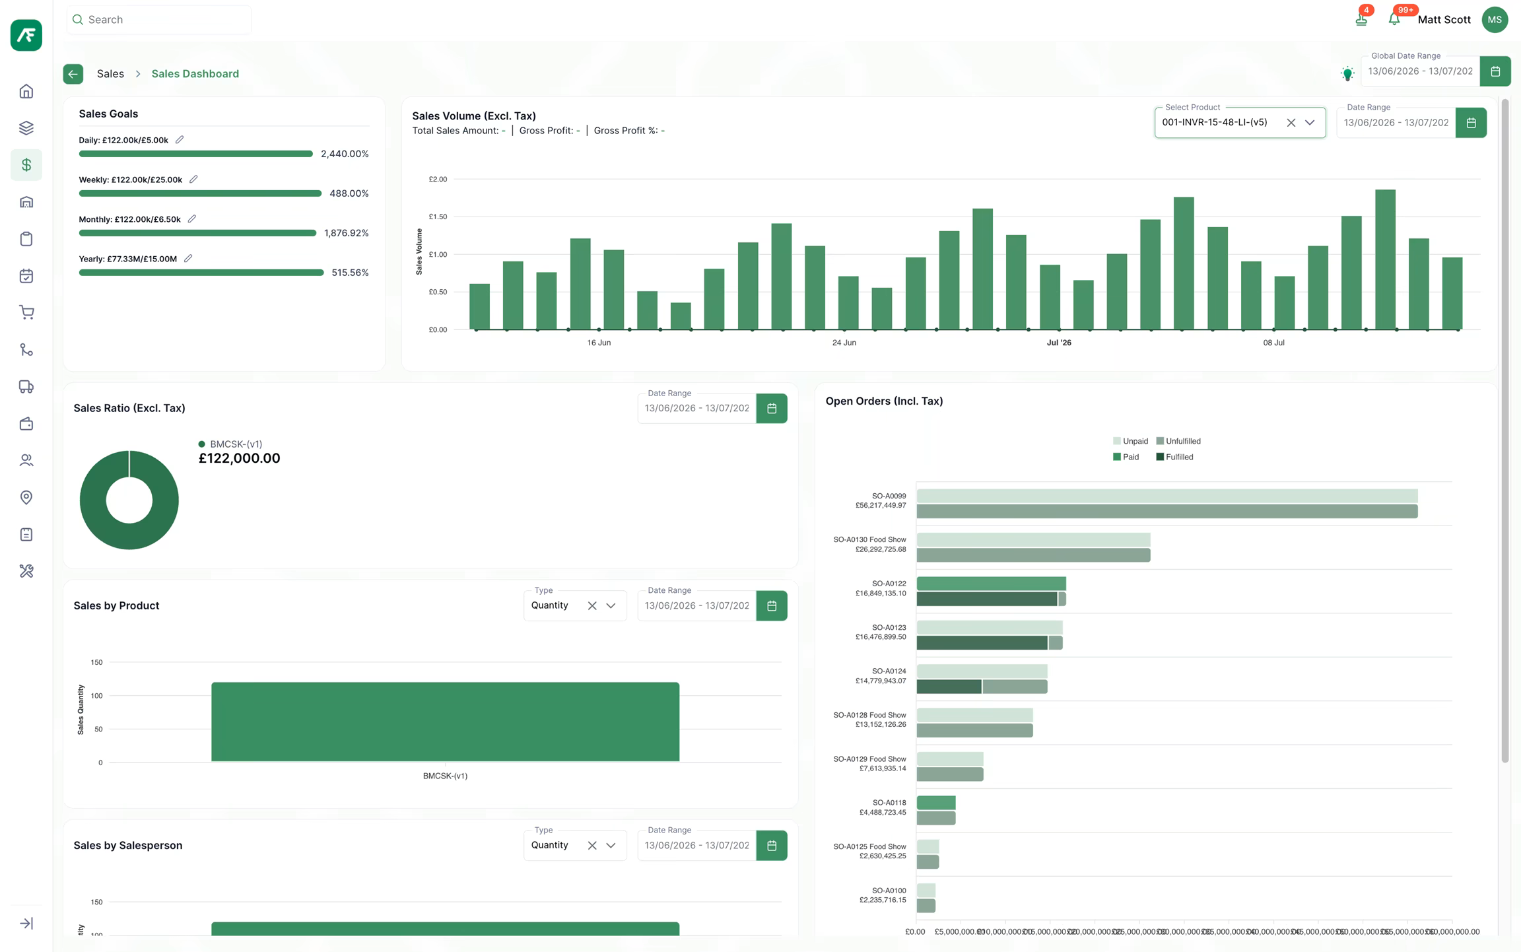Screen dimensions: 1521x952
Task: Click the green back arrow button
Action: click(73, 74)
